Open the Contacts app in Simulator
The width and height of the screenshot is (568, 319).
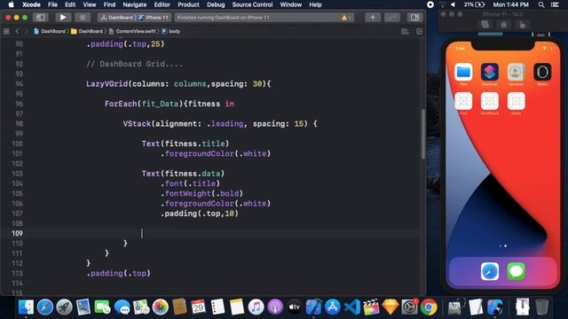coord(517,72)
